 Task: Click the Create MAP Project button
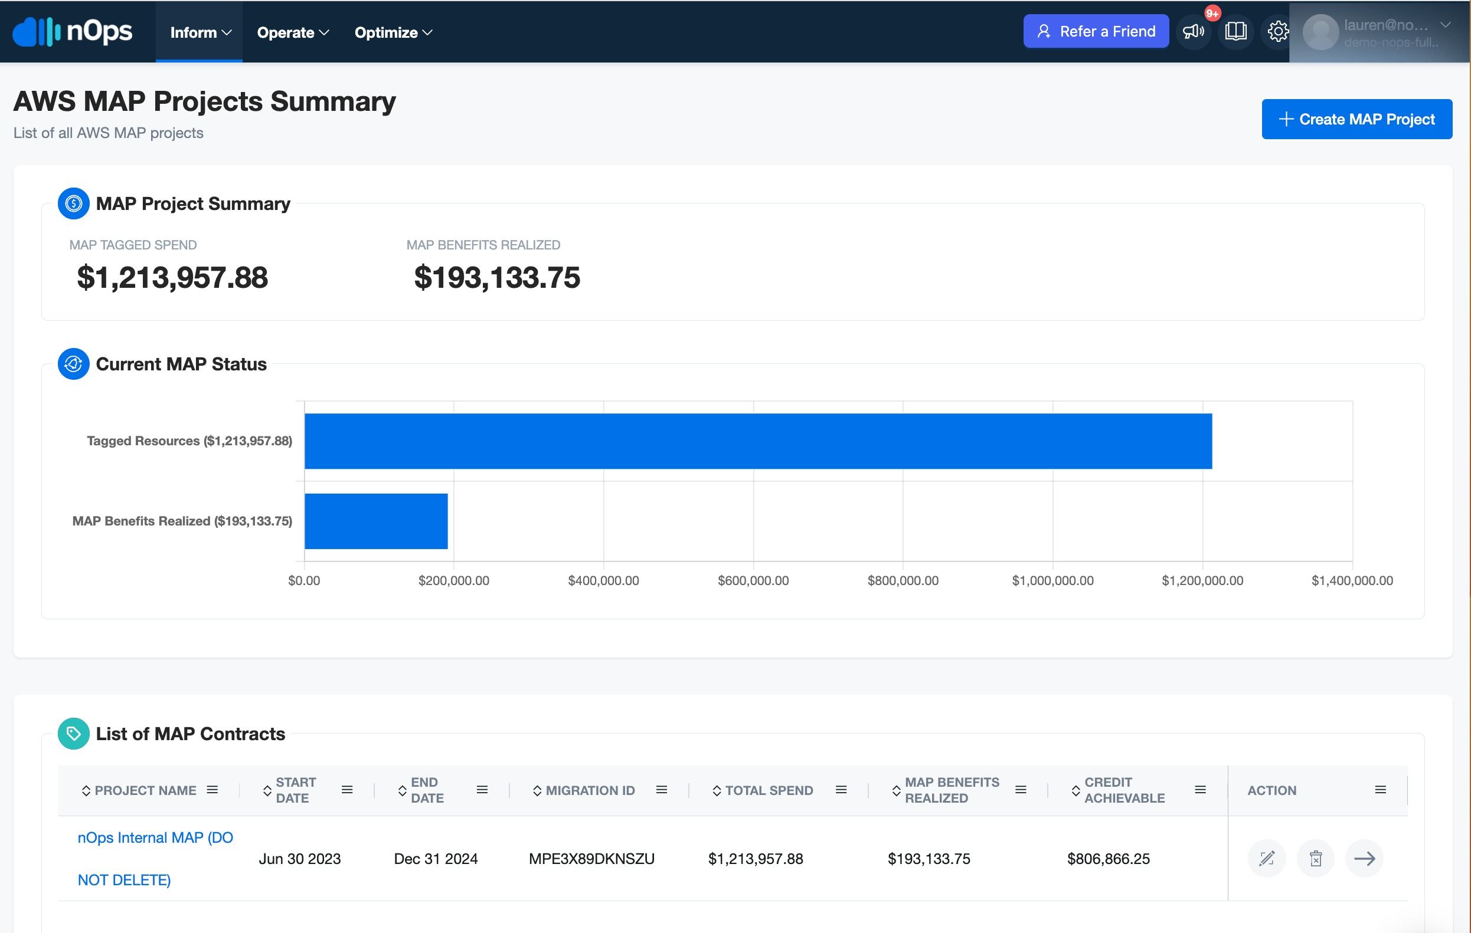point(1356,119)
